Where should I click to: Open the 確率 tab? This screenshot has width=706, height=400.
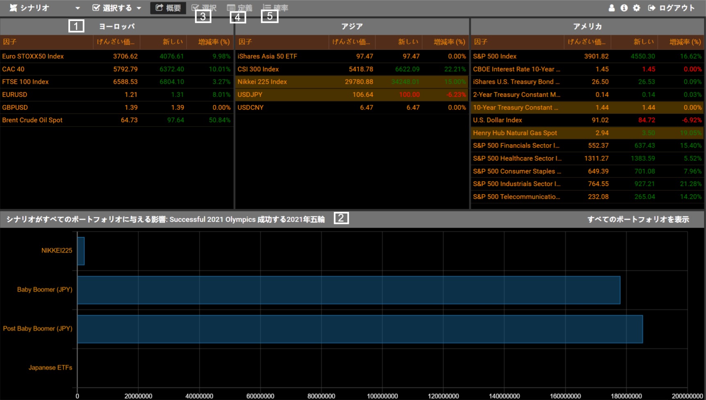pos(275,8)
